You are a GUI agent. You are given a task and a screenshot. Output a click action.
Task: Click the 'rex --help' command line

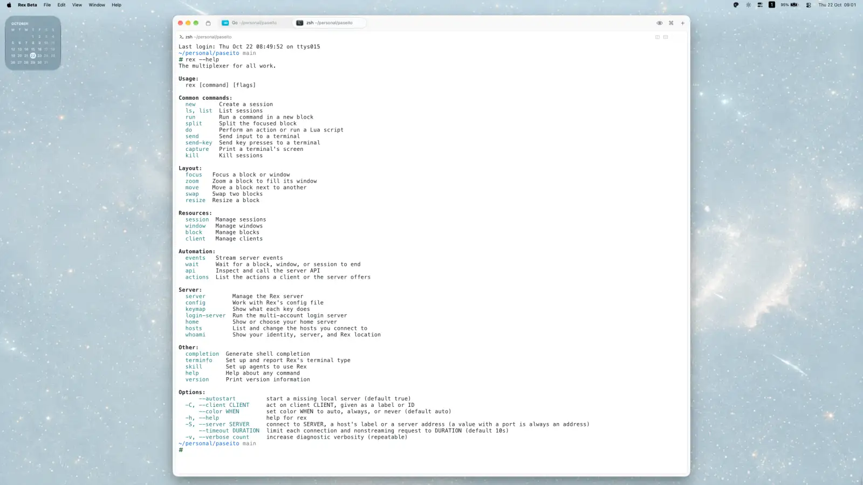coord(199,60)
